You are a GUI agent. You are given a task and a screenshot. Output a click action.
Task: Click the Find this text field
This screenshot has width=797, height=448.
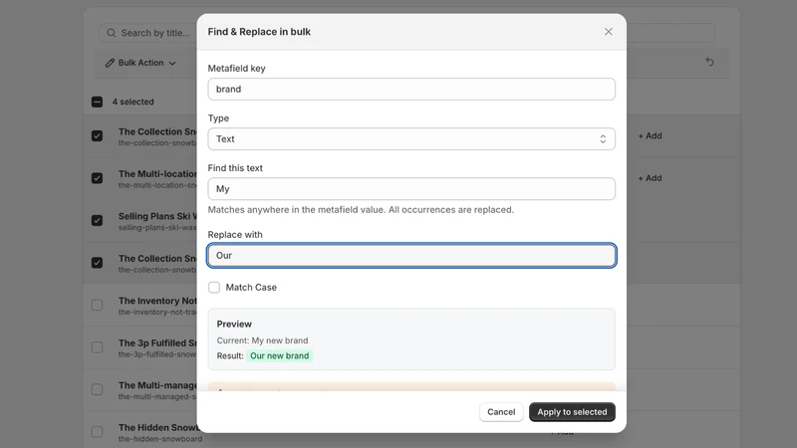[x=411, y=188]
